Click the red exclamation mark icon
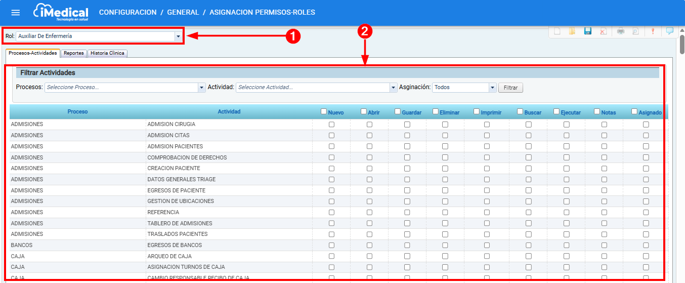 (653, 31)
